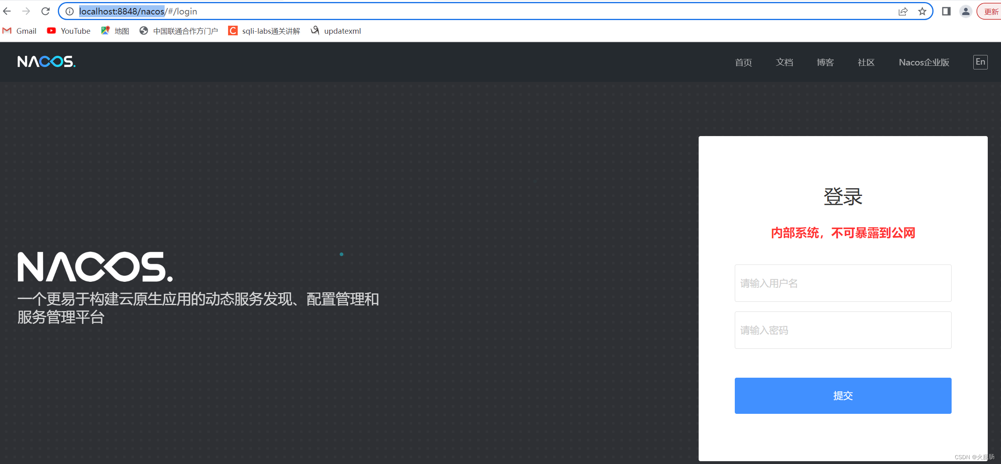The width and height of the screenshot is (1001, 464).
Task: Open the share menu in address bar
Action: (x=903, y=11)
